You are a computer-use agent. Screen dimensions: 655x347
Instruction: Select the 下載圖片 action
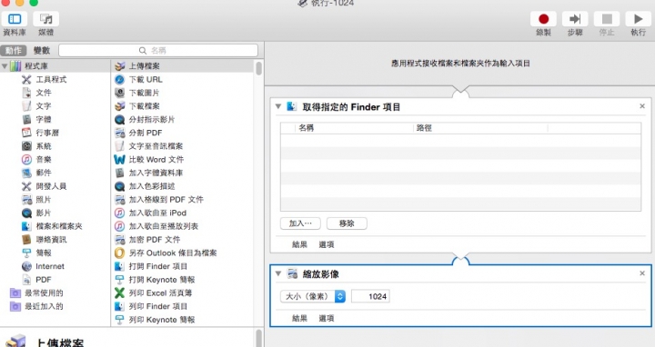144,93
